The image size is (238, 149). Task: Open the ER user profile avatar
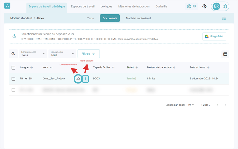pyautogui.click(x=217, y=7)
